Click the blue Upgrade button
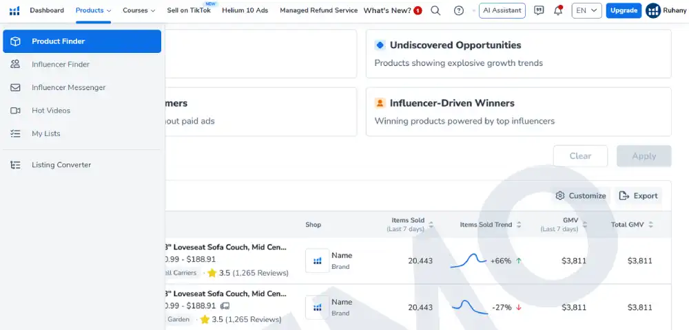Screen dimensions: 689x330 624,10
